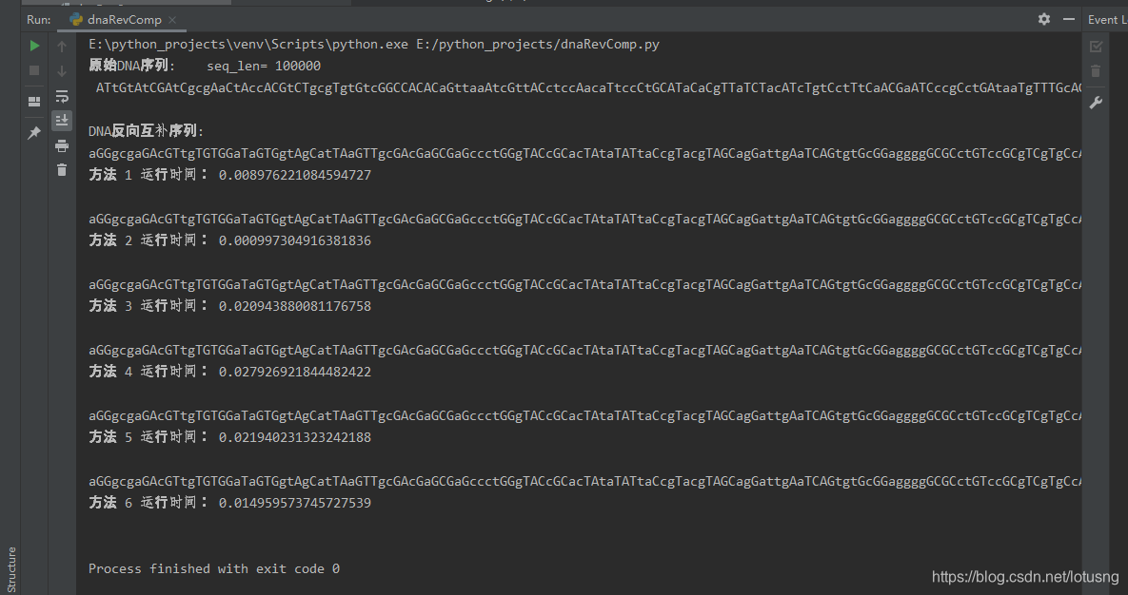Viewport: 1128px width, 595px height.
Task: Hide the Run tool window
Action: (x=1069, y=19)
